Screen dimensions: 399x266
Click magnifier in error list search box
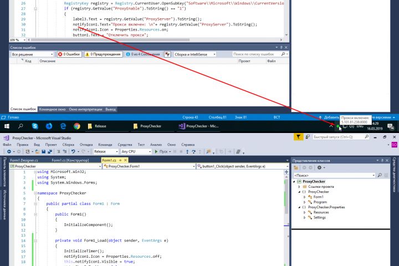click(x=283, y=54)
